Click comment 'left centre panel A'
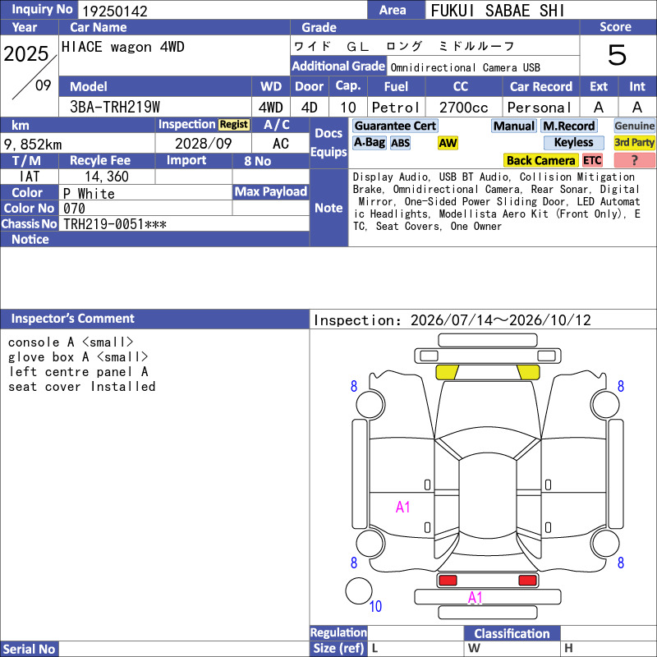Screen dimensions: 657x657 (x=78, y=372)
